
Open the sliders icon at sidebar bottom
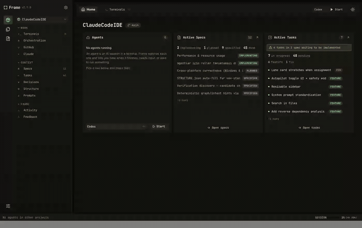(8, 206)
